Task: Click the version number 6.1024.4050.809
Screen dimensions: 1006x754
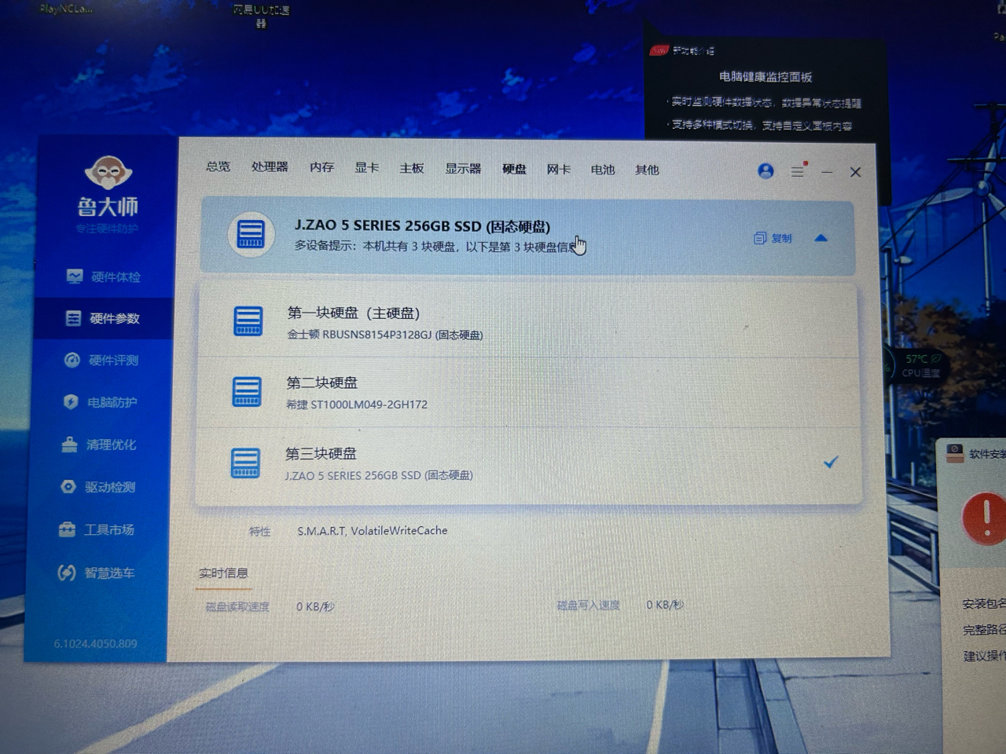Action: point(96,644)
